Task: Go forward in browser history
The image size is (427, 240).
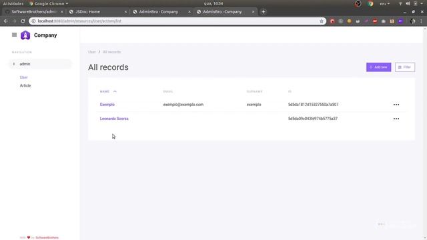Action: point(15,21)
